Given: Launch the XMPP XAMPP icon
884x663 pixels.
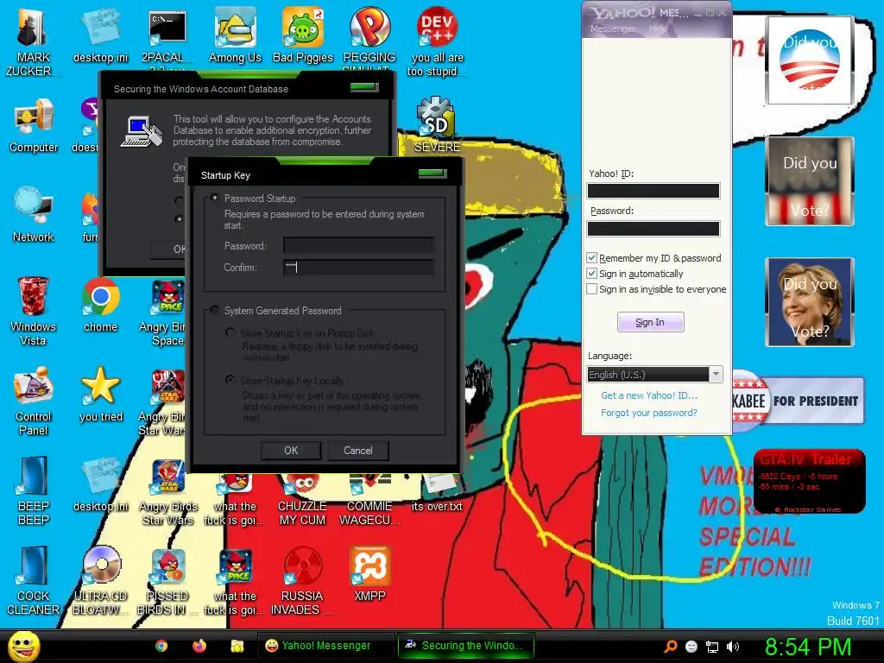Looking at the screenshot, I should coord(369,574).
